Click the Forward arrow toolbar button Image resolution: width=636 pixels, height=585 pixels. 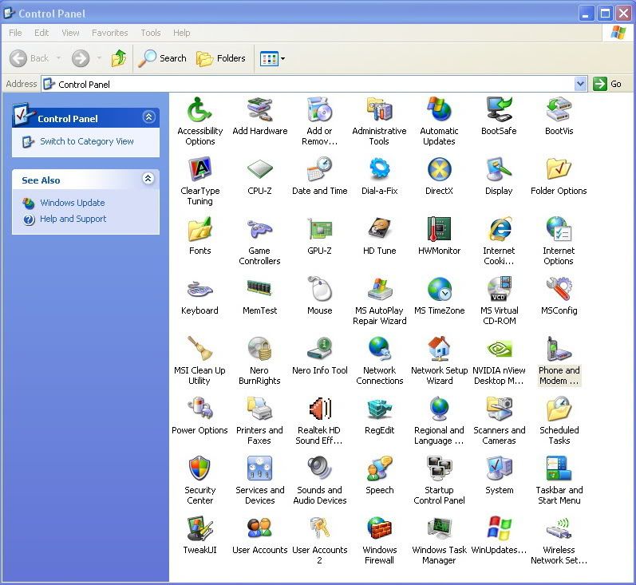81,58
